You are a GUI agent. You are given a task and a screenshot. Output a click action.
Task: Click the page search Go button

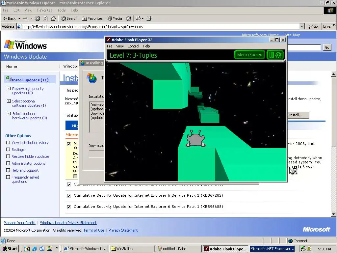[x=327, y=47]
